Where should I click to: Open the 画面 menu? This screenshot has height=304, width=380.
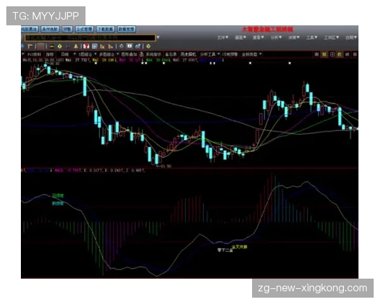click(241, 37)
